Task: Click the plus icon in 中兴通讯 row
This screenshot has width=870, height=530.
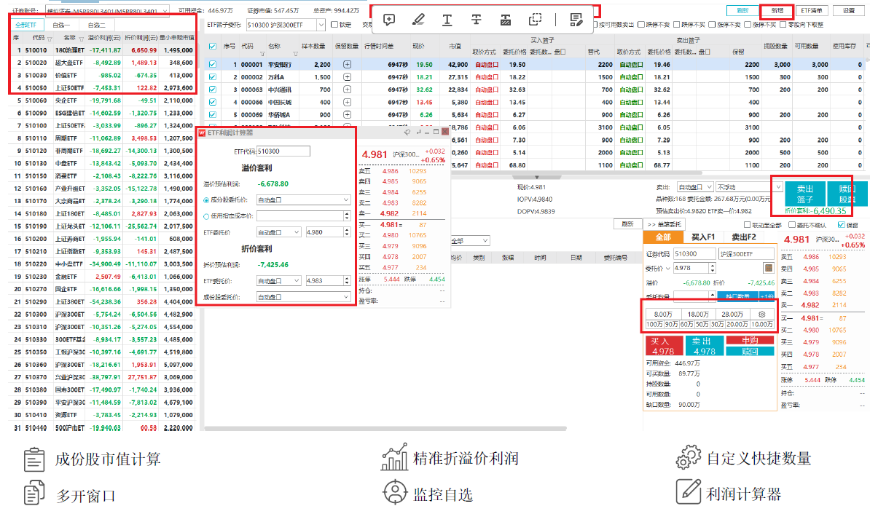Action: (x=347, y=90)
